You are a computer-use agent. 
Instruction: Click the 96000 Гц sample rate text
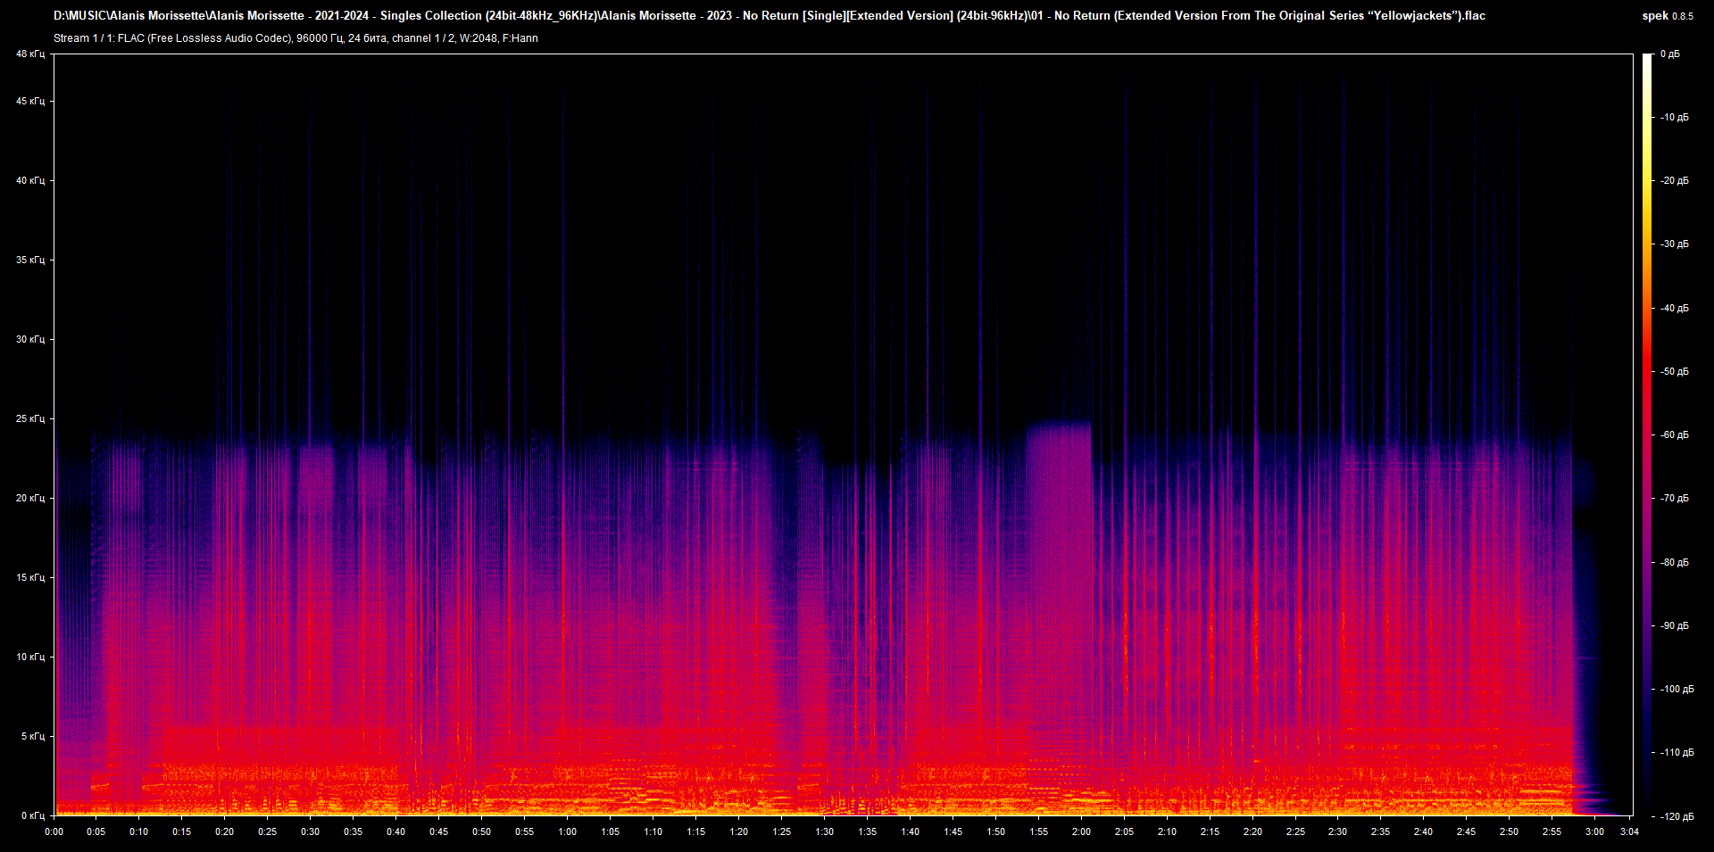click(x=319, y=38)
